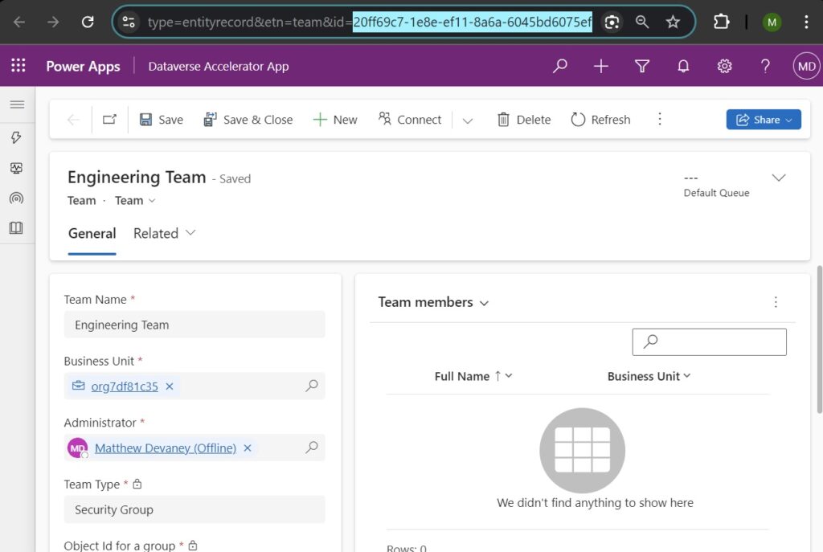
Task: Open MD account manager avatar
Action: tap(806, 66)
